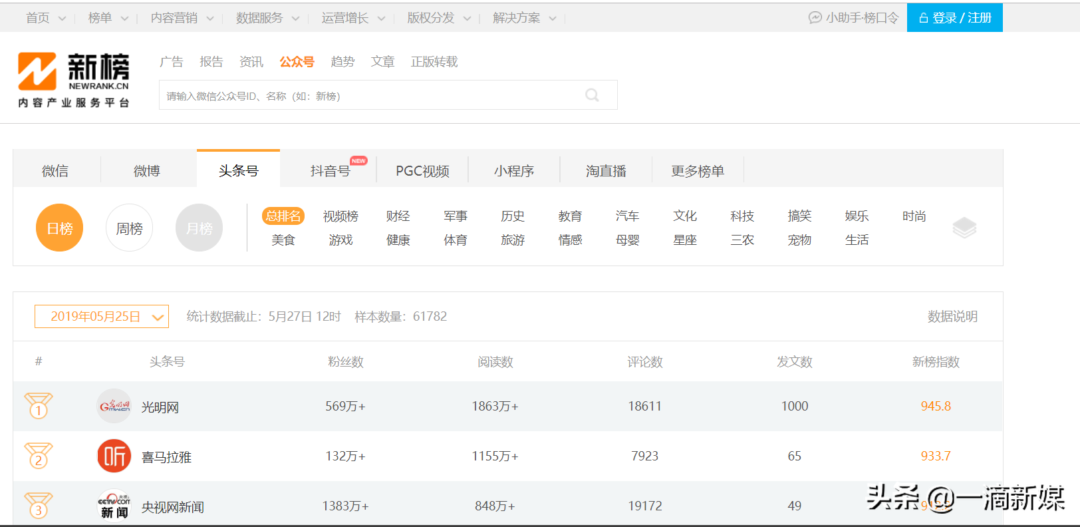Select the 月榜 monthly ranking
The image size is (1080, 527).
tap(200, 228)
